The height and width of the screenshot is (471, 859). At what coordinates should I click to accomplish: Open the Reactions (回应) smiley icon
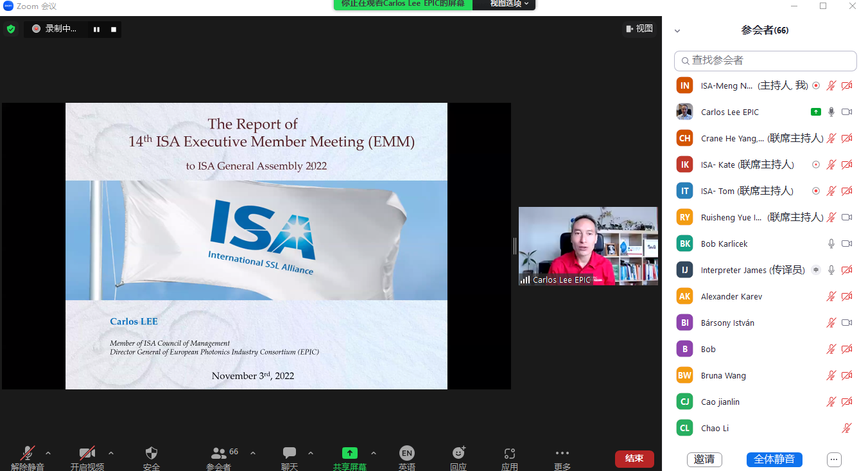point(458,453)
